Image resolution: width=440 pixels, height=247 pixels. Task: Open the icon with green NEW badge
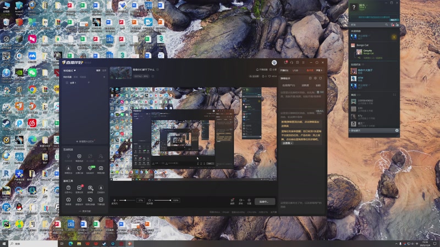90,169
